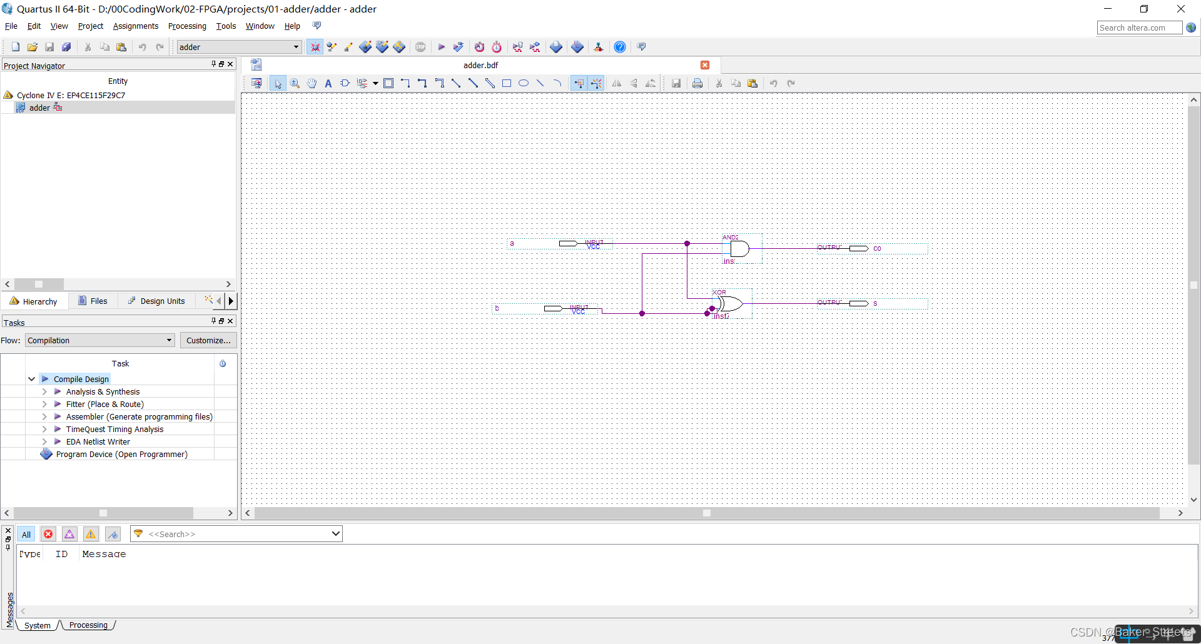Select the Block tool square icon

(388, 83)
